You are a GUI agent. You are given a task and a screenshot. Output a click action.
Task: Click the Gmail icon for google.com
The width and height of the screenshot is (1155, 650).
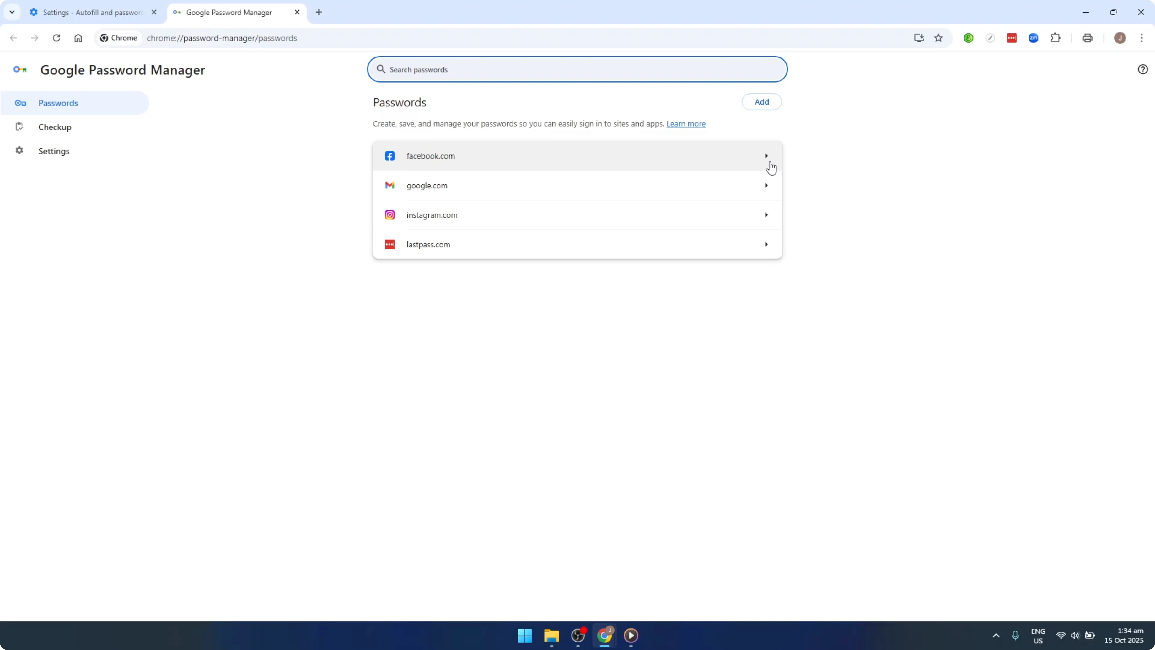[389, 185]
